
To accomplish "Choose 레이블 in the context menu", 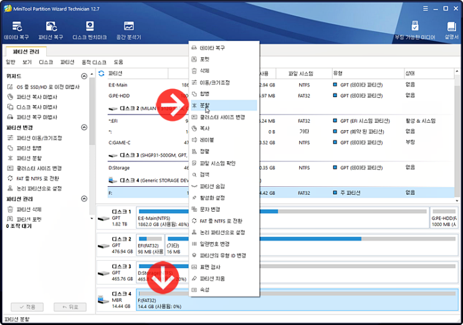I will coord(224,140).
